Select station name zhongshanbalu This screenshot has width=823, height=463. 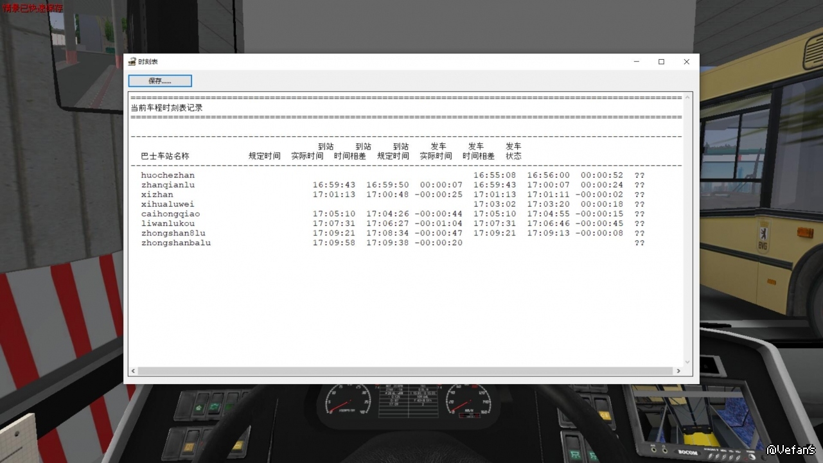tap(176, 243)
